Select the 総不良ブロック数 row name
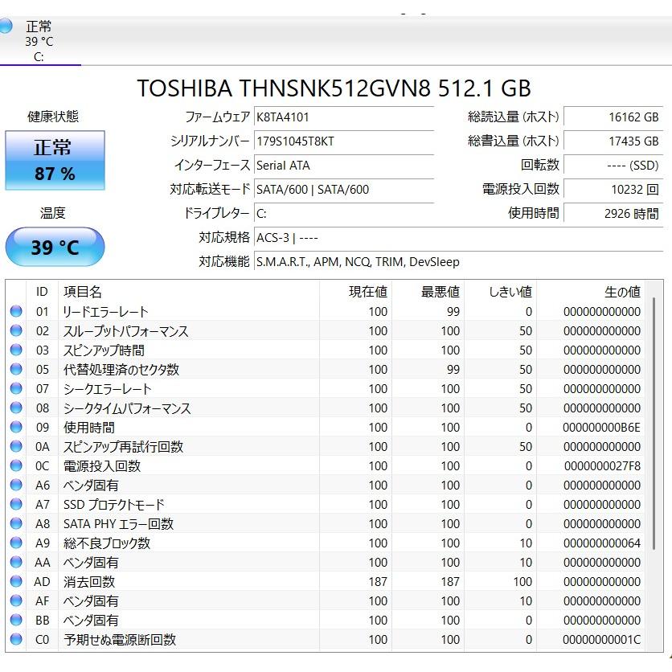 (107, 543)
